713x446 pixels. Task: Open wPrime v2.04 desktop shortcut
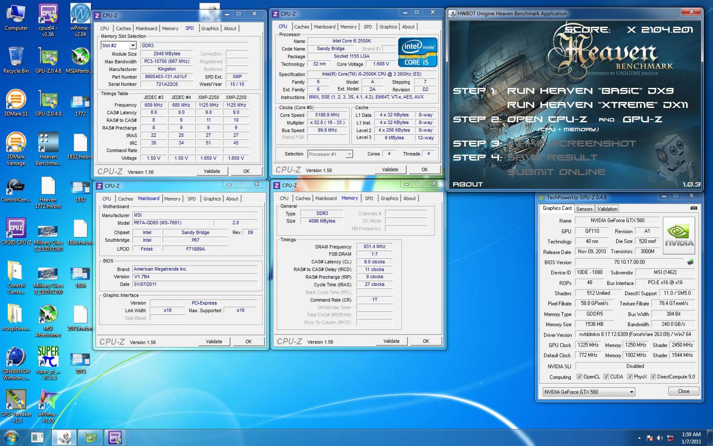pyautogui.click(x=80, y=20)
